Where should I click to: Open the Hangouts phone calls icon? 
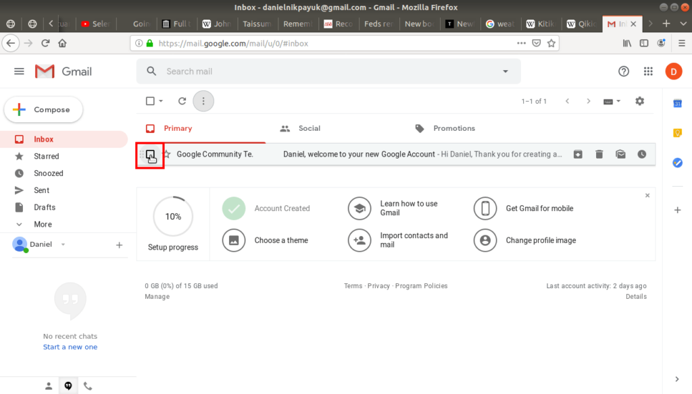(x=88, y=386)
